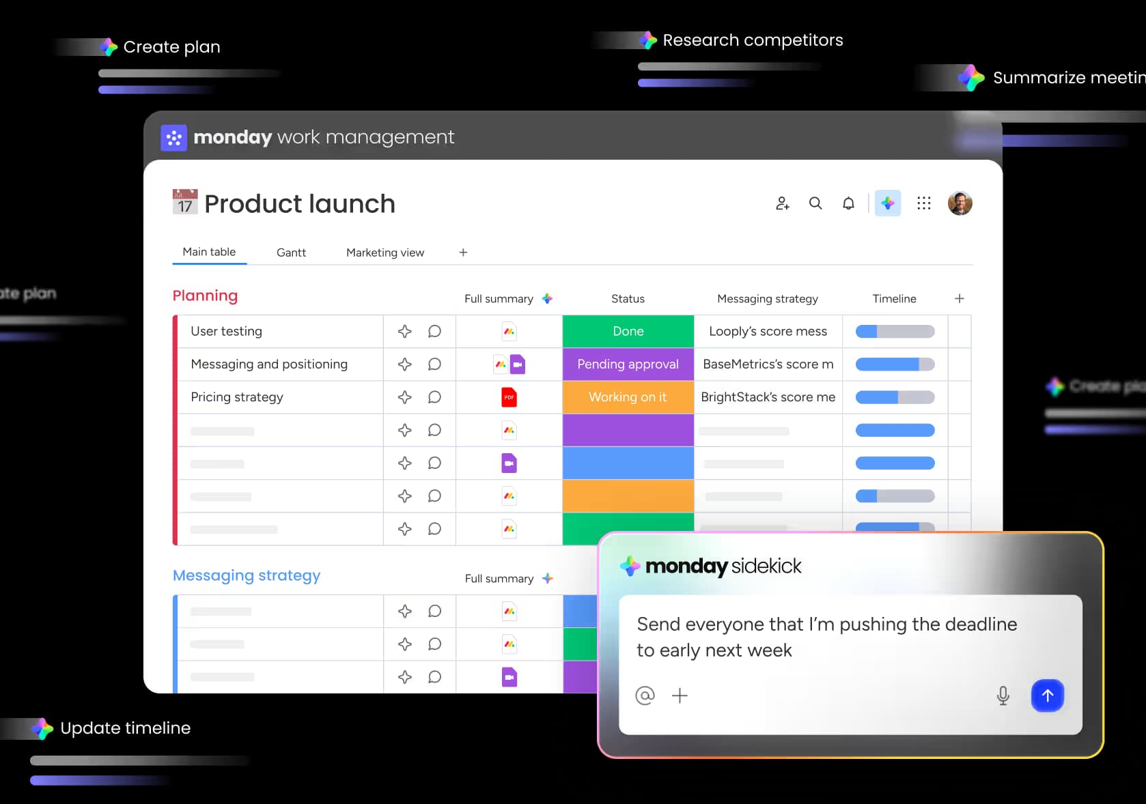
Task: Click the monday logo icon in title bar
Action: pyautogui.click(x=174, y=138)
